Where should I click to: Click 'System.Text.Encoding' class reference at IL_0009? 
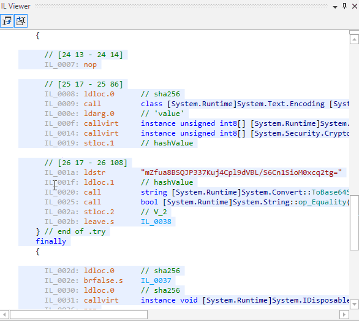[281, 104]
